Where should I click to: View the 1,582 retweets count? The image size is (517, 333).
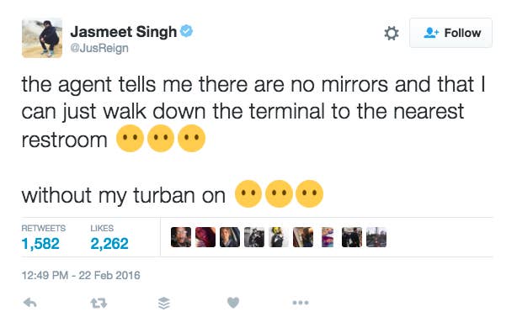40,244
